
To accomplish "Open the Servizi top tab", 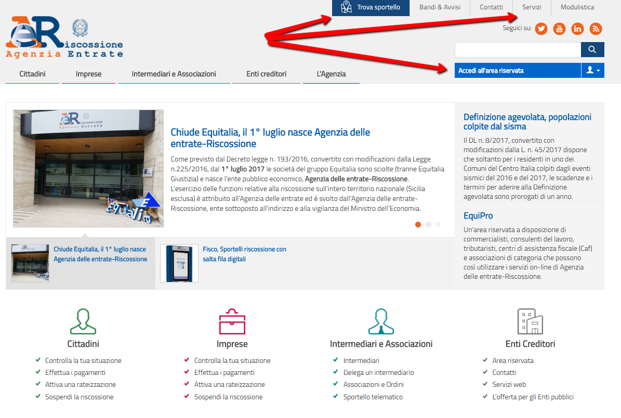I will 532,7.
